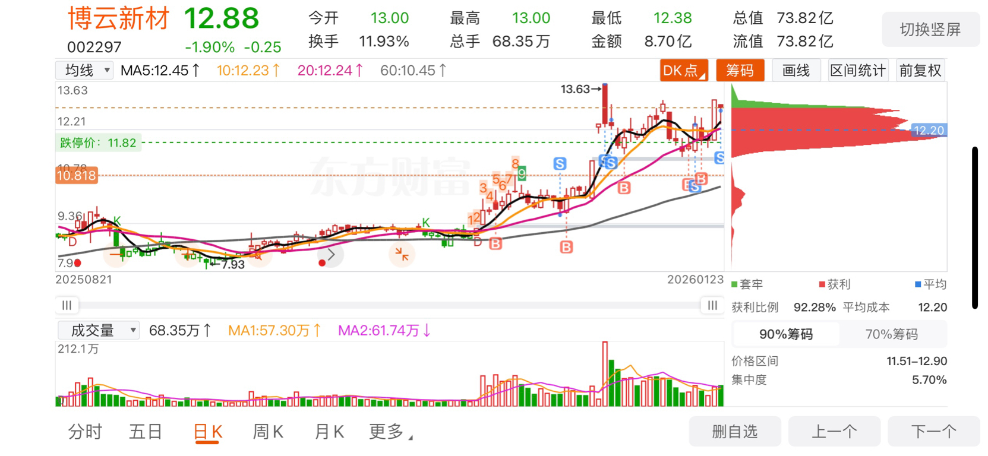This screenshot has width=988, height=456.
Task: Tap the green 9 sequence marker
Action: tap(522, 174)
